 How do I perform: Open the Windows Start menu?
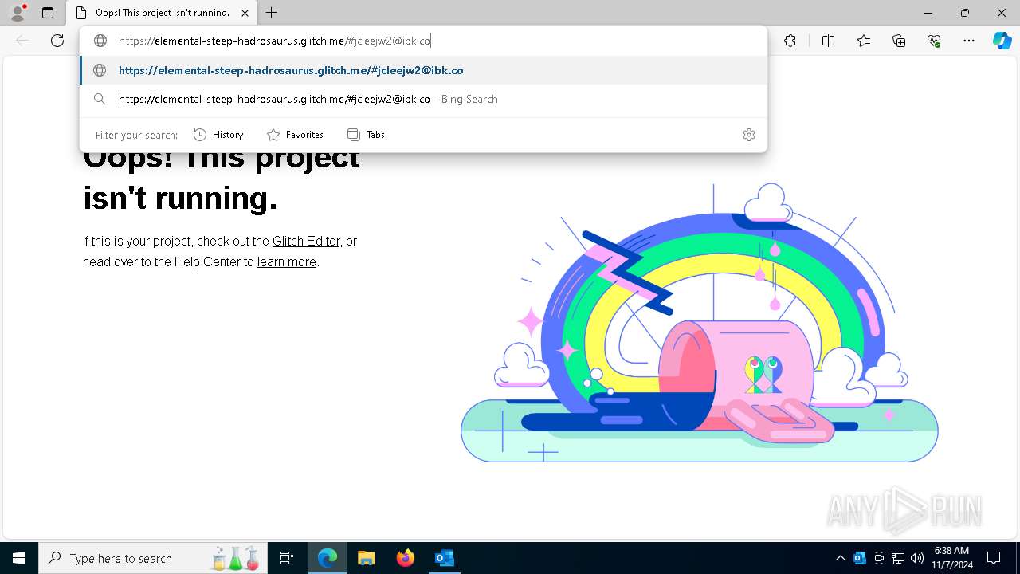(19, 558)
